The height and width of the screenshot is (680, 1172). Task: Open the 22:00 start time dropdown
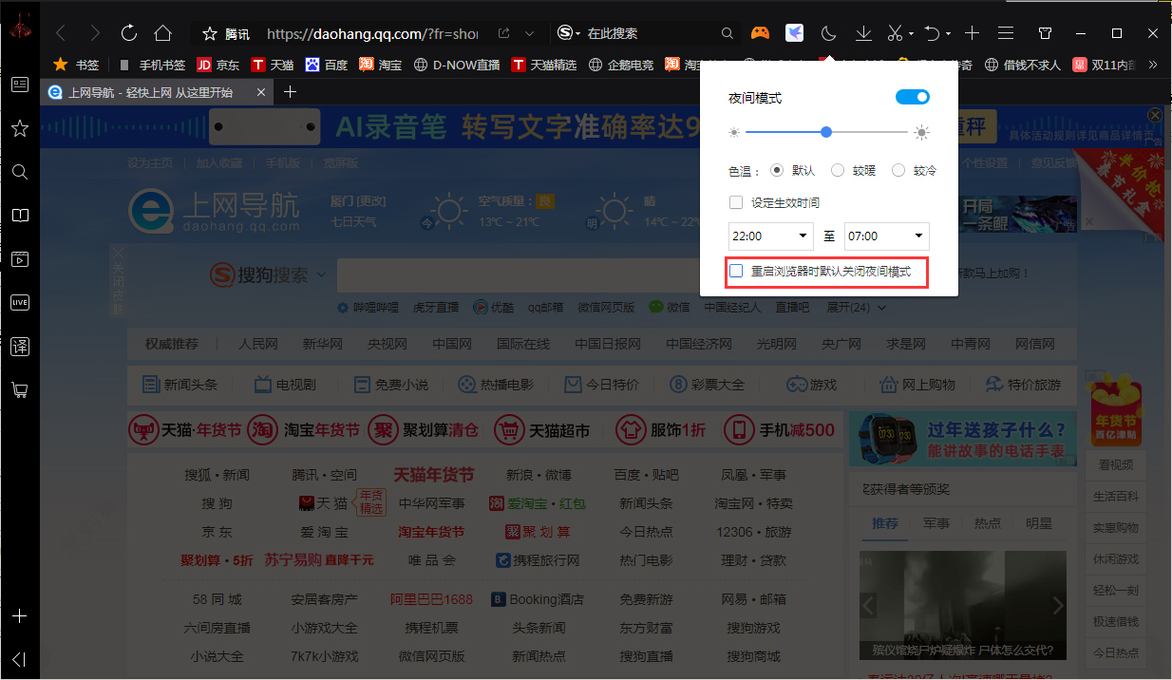click(x=770, y=236)
